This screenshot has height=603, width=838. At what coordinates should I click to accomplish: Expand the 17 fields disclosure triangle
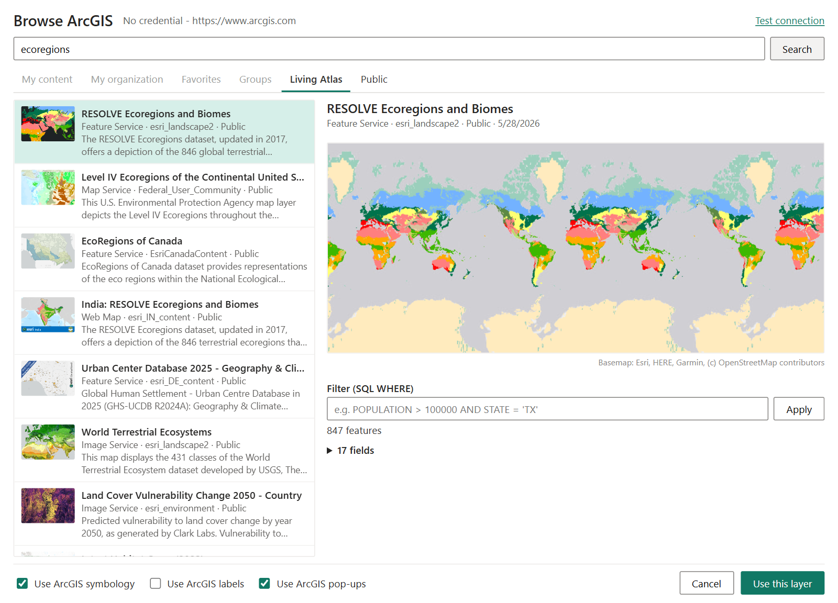[x=330, y=451]
